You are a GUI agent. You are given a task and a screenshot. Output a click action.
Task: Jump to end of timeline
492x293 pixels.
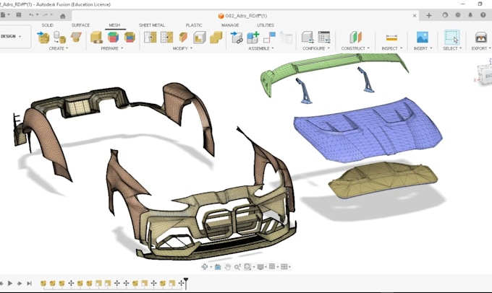[29, 284]
